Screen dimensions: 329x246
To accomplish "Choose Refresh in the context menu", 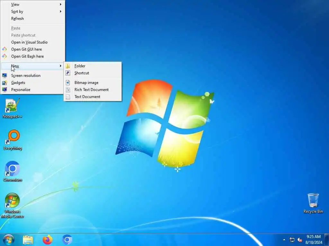I will coord(32,18).
